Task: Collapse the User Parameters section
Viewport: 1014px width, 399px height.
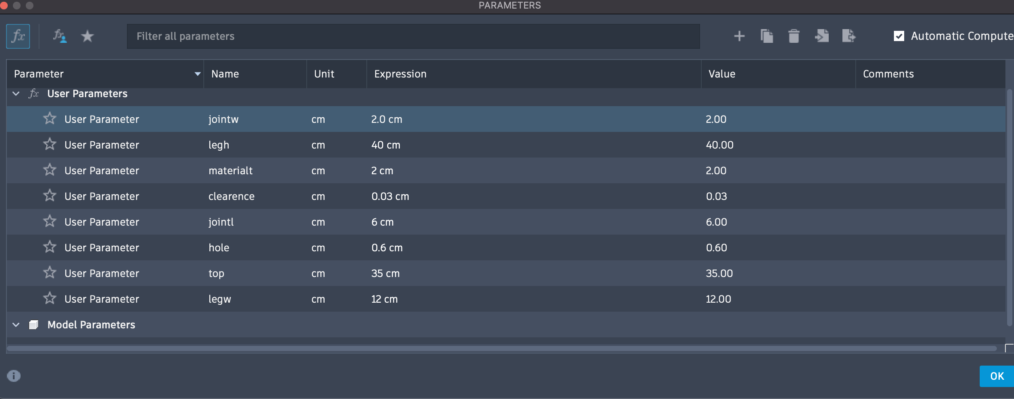Action: pyautogui.click(x=16, y=93)
